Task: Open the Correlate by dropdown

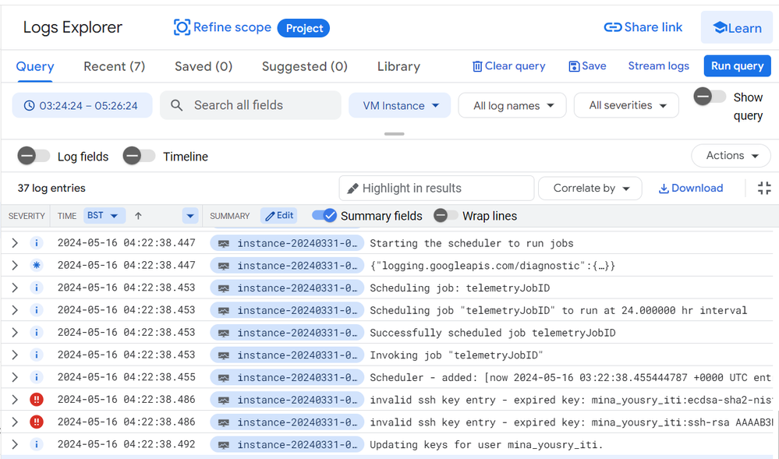Action: tap(590, 189)
